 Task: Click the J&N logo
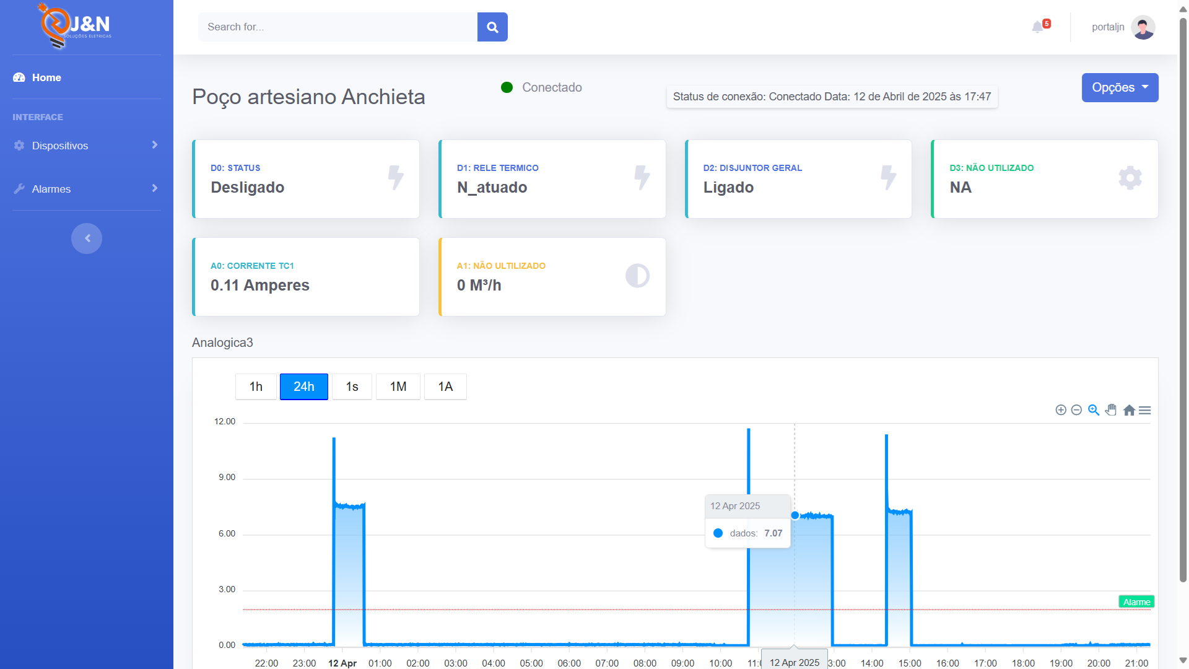click(x=74, y=26)
